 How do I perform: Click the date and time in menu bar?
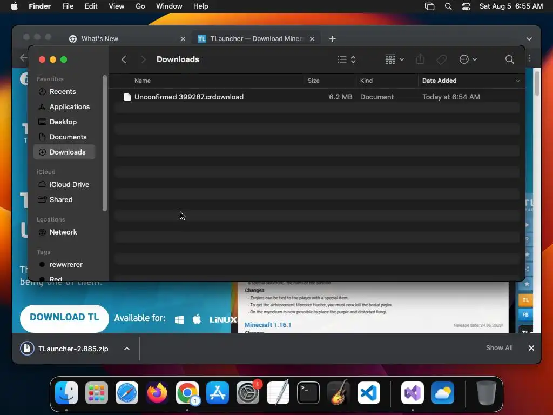[511, 6]
